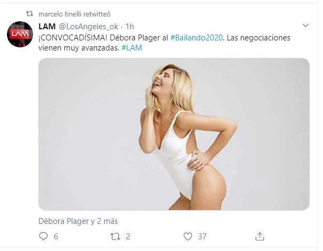Like the tweet with the heart icon
323x251 pixels.
point(188,237)
